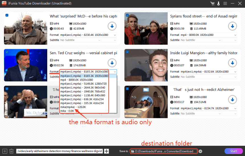This screenshot has width=245, height=156.
Task: Expand Format dropdown for Syrians flood video
Action: pyautogui.click(x=208, y=35)
